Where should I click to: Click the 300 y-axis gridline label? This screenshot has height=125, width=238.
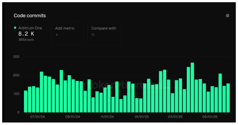tap(16, 57)
